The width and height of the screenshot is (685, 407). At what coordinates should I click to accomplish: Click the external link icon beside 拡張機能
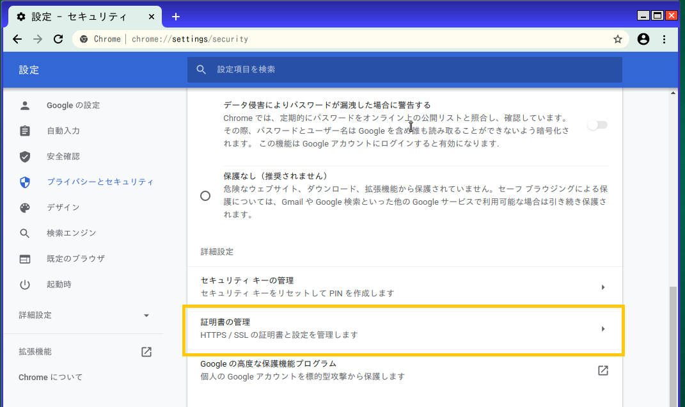pyautogui.click(x=146, y=352)
